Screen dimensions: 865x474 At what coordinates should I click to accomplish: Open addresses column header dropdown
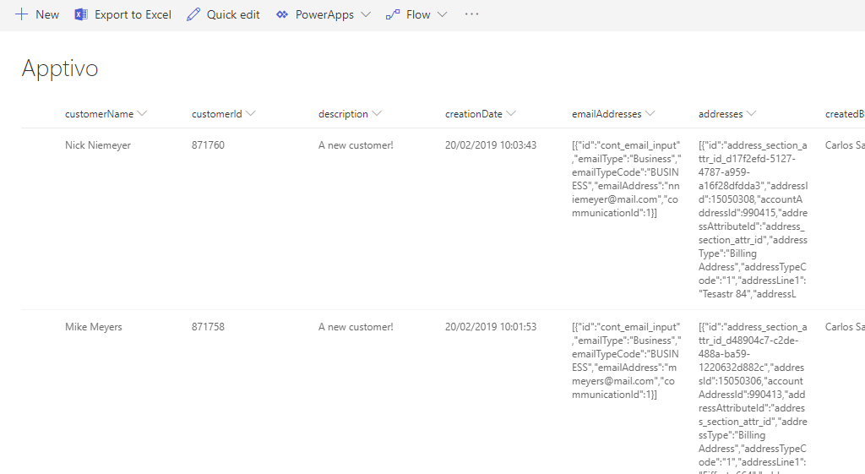coord(751,114)
